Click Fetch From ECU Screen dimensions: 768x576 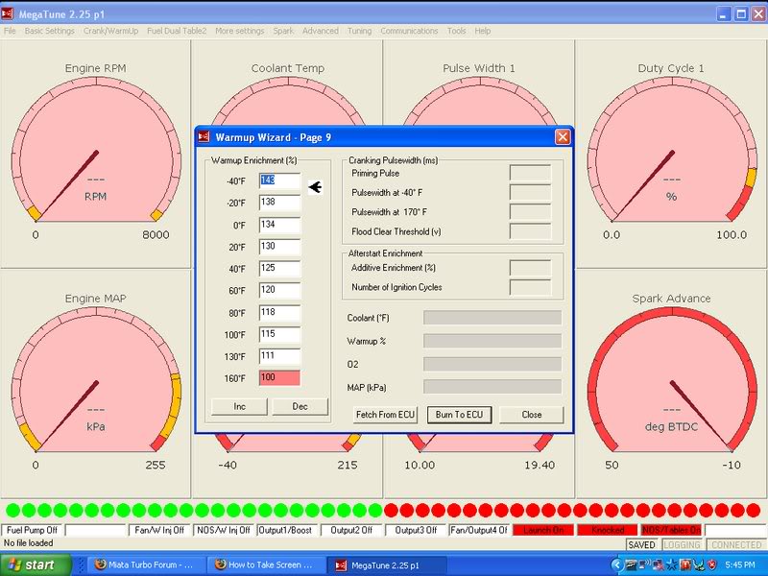coord(386,415)
